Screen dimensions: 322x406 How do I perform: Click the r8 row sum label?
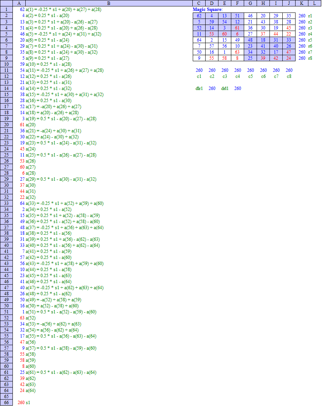(310, 58)
